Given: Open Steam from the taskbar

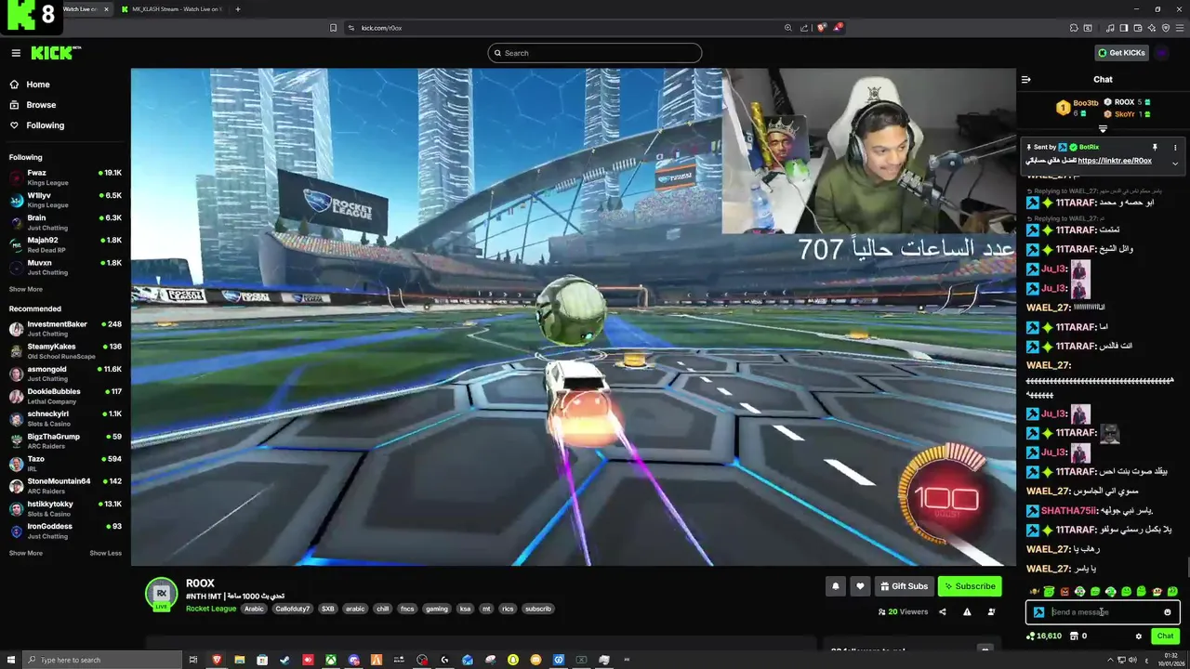Looking at the screenshot, I should coord(284,660).
